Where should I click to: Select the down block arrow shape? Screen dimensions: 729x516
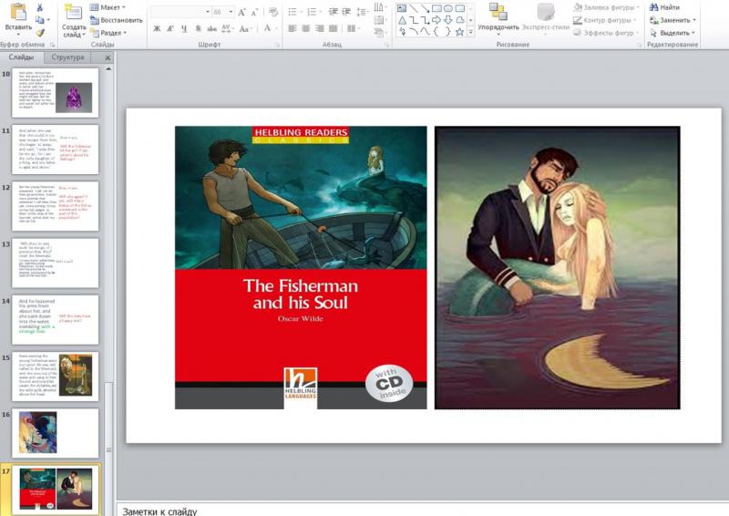448,20
